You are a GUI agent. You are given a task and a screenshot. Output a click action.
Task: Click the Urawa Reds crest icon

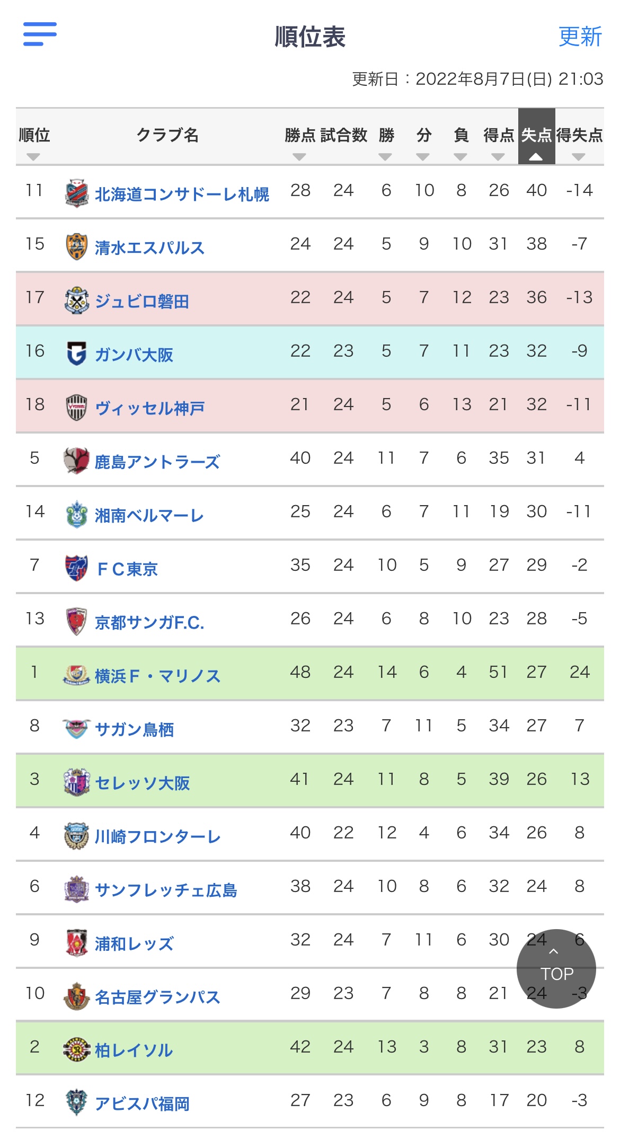click(76, 942)
